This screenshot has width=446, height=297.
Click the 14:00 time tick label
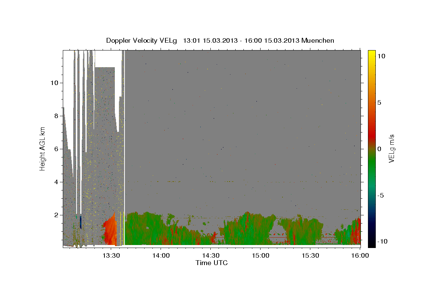pyautogui.click(x=161, y=255)
